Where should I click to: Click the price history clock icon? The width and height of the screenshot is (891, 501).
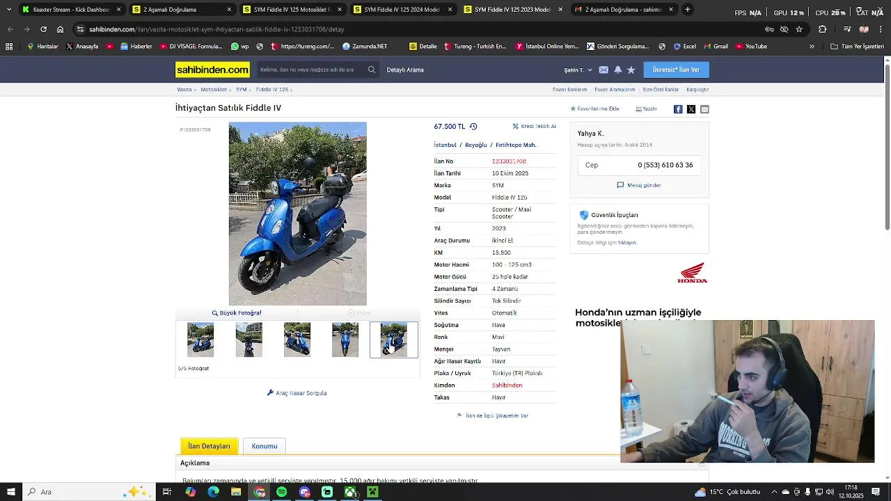473,127
